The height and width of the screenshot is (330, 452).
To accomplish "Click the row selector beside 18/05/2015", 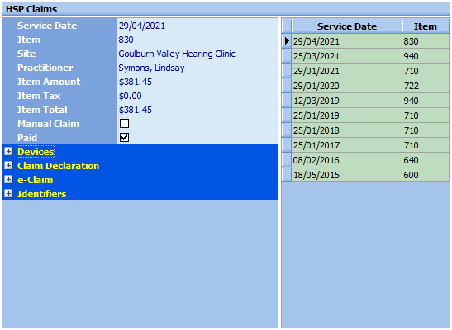I will [287, 175].
